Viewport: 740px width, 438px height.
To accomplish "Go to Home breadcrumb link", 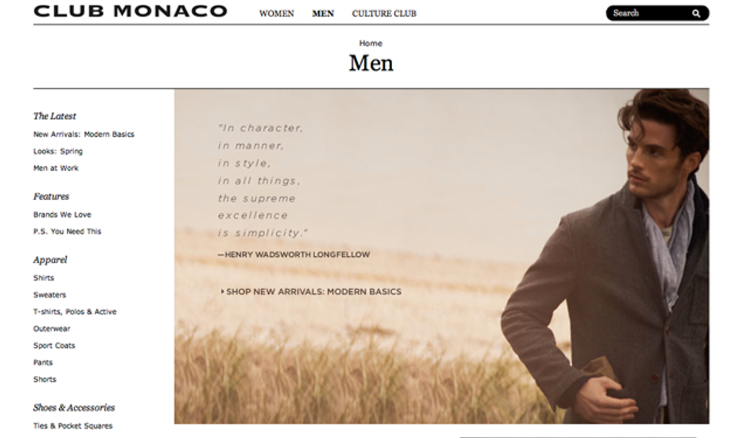I will [x=371, y=43].
